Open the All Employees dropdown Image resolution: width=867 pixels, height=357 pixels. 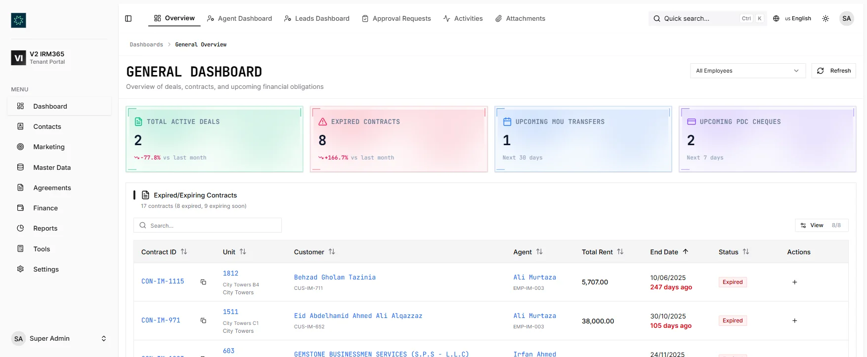click(x=747, y=71)
